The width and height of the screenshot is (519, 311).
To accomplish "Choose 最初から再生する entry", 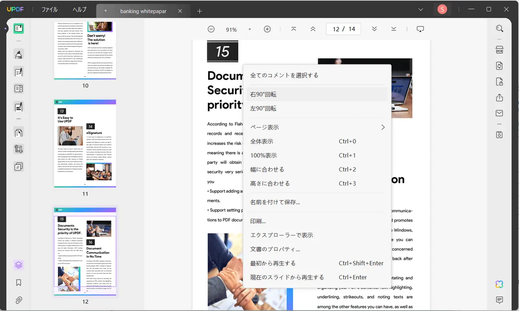I will click(x=317, y=263).
